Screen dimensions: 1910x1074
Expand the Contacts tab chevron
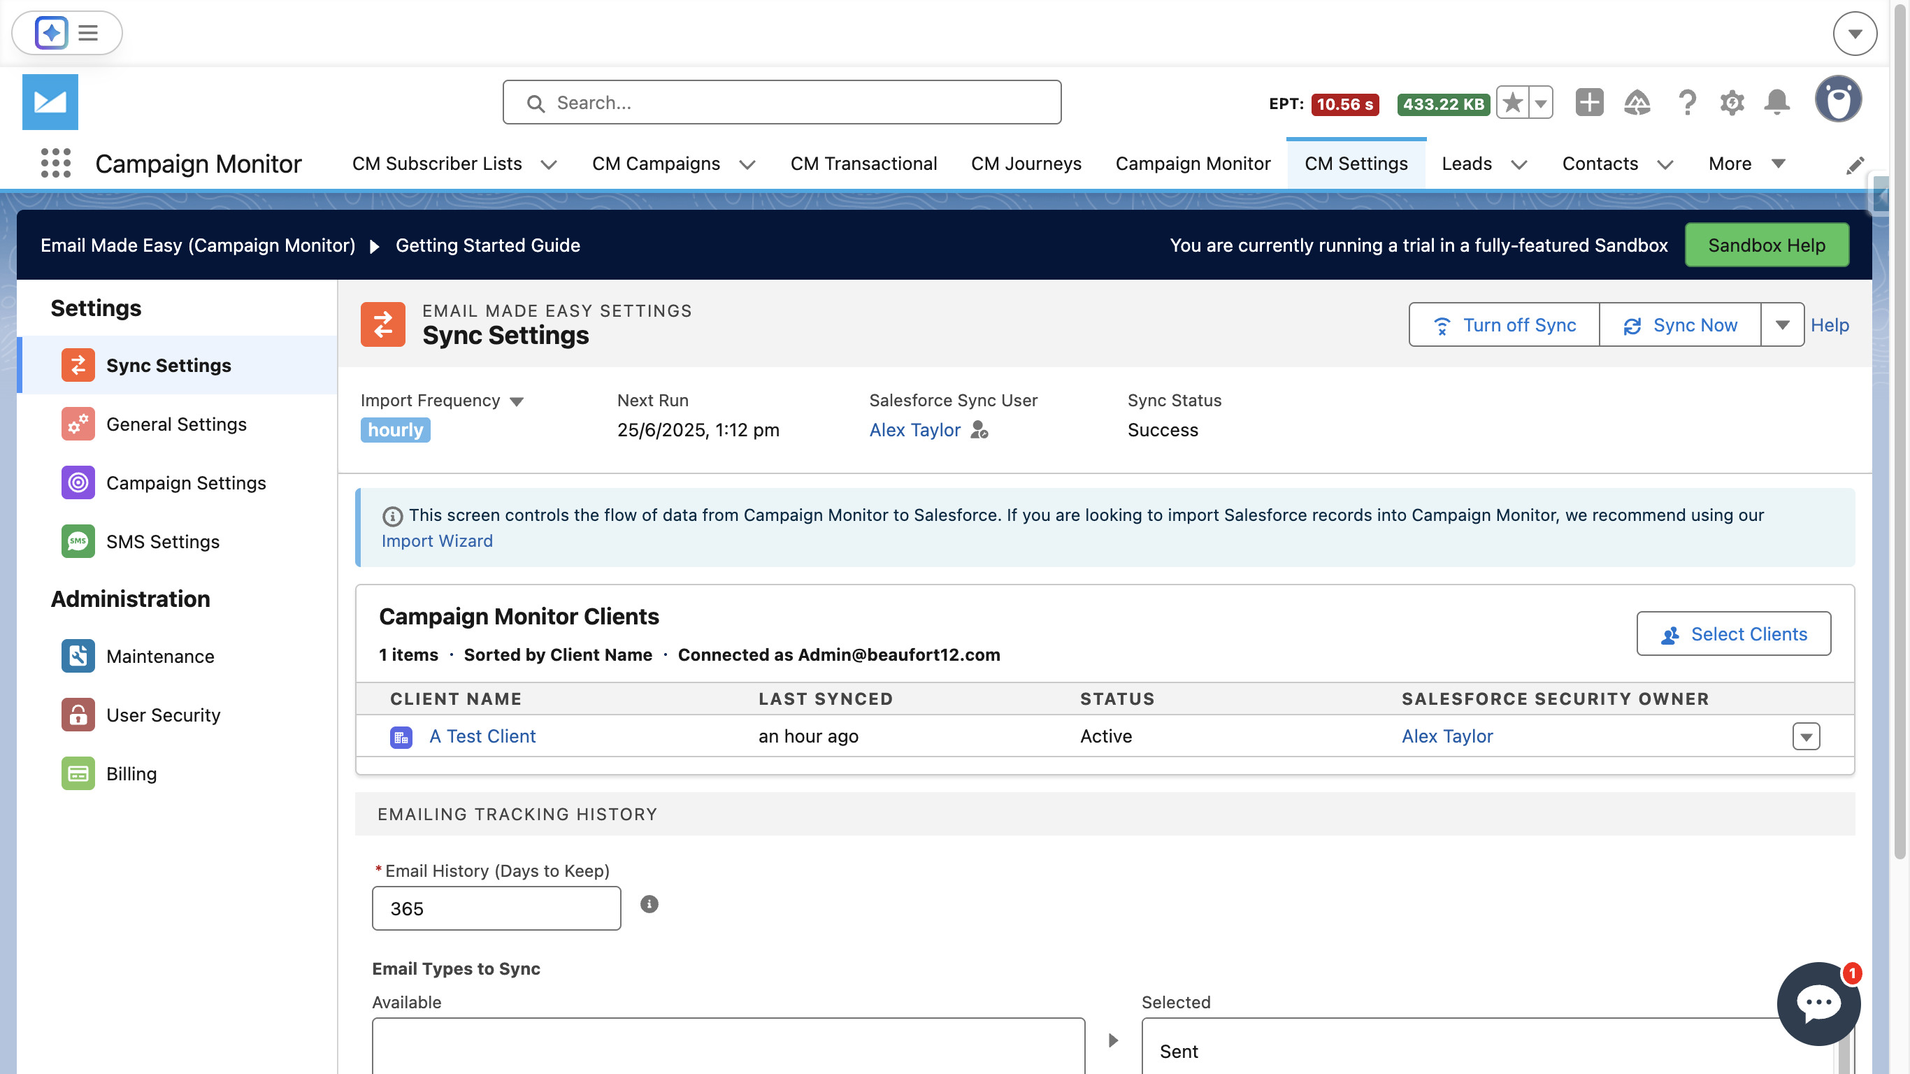tap(1665, 164)
